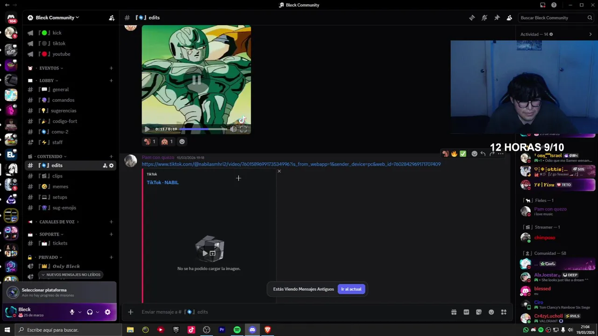Open the TikTok - NABIL embed title link
The width and height of the screenshot is (598, 336).
[x=163, y=182]
